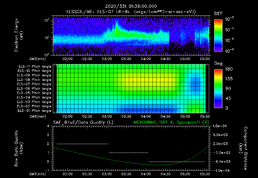Click the 'DEF' colorbar label
The width and height of the screenshot is (258, 178).
tap(218, 14)
